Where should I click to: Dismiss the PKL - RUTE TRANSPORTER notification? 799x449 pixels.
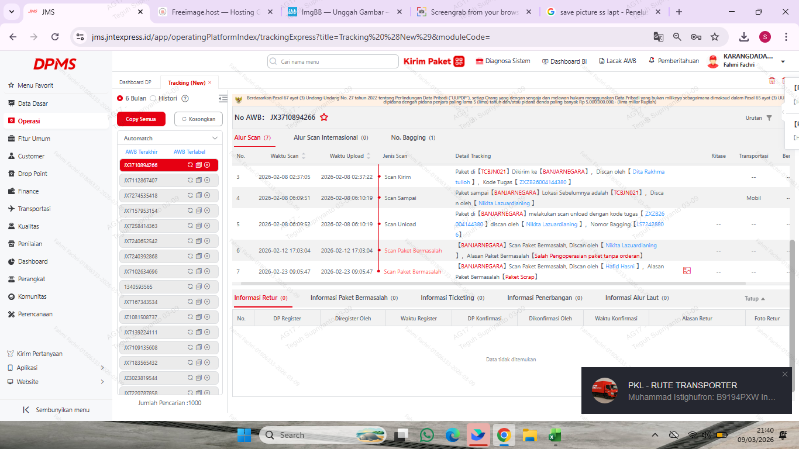click(x=785, y=374)
